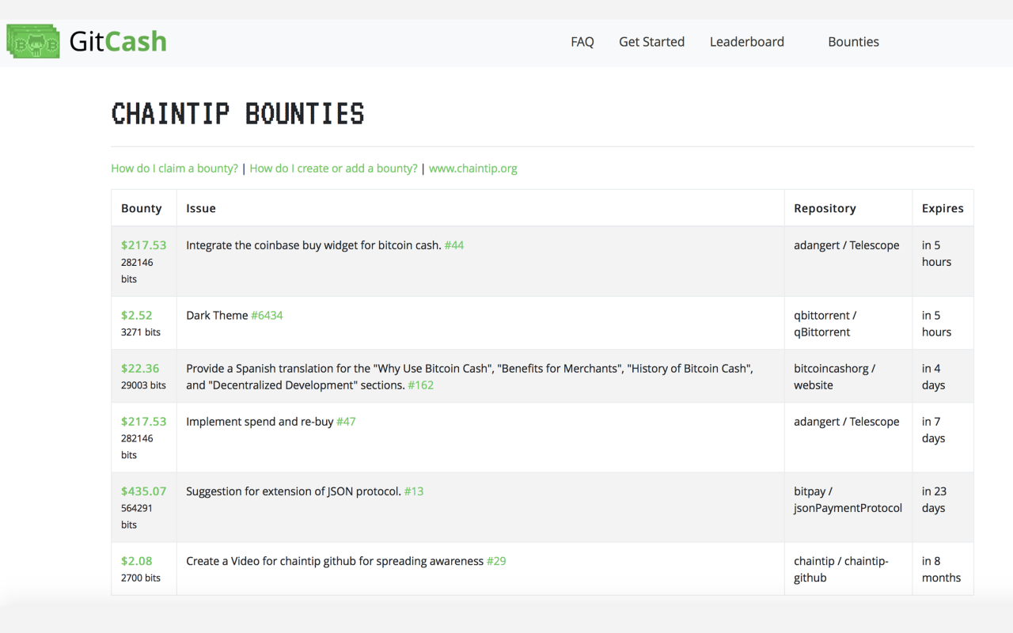Open "How do I create or add a bounty?"
The image size is (1013, 633).
pos(333,168)
